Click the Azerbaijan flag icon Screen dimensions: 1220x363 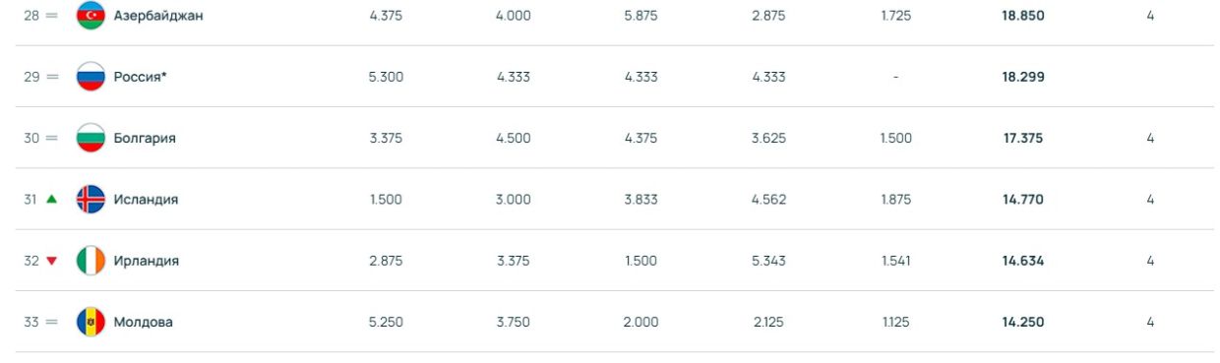coord(91,16)
